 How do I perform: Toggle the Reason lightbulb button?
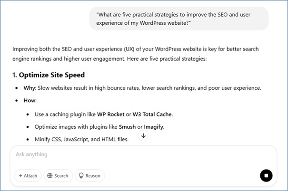(89, 176)
